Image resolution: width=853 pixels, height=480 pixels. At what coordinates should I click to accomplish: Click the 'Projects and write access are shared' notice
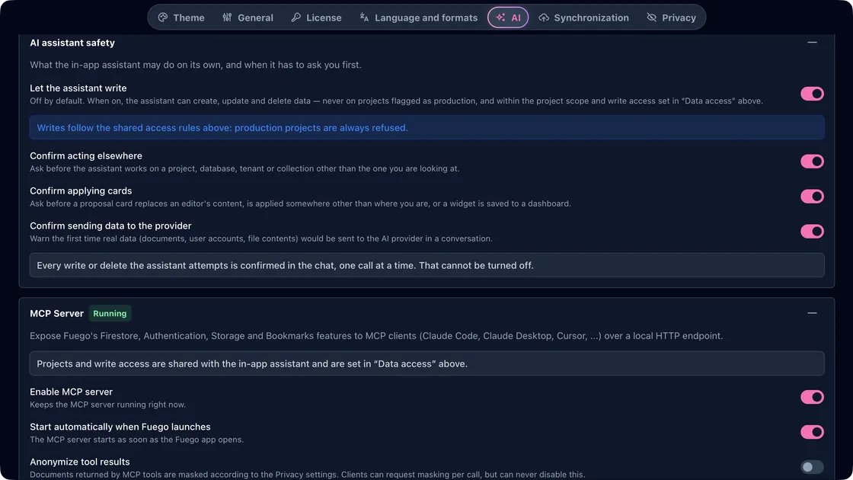(426, 363)
